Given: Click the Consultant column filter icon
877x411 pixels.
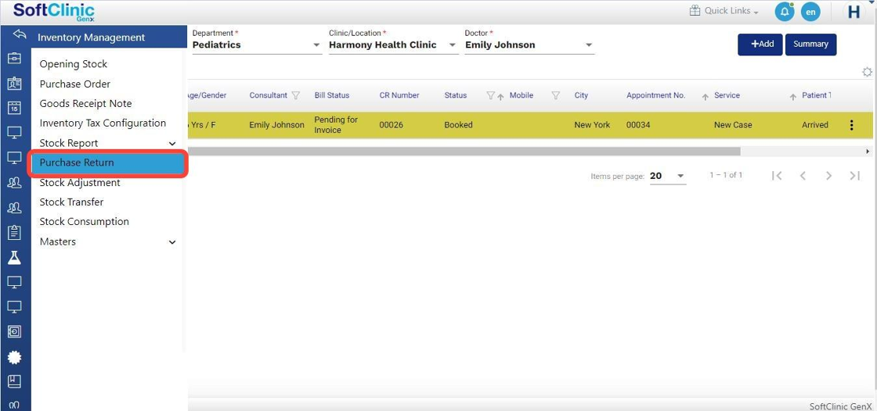Looking at the screenshot, I should [295, 95].
